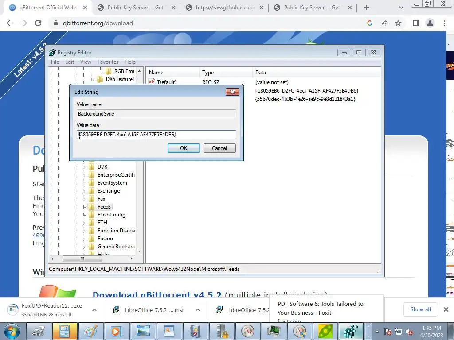
Task: Click the Registry Editor title bar icon
Action: click(52, 53)
